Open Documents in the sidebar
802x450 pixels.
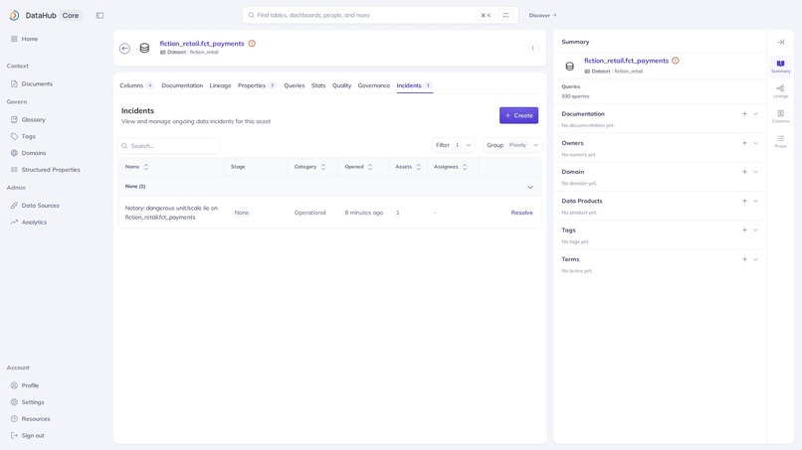point(32,83)
